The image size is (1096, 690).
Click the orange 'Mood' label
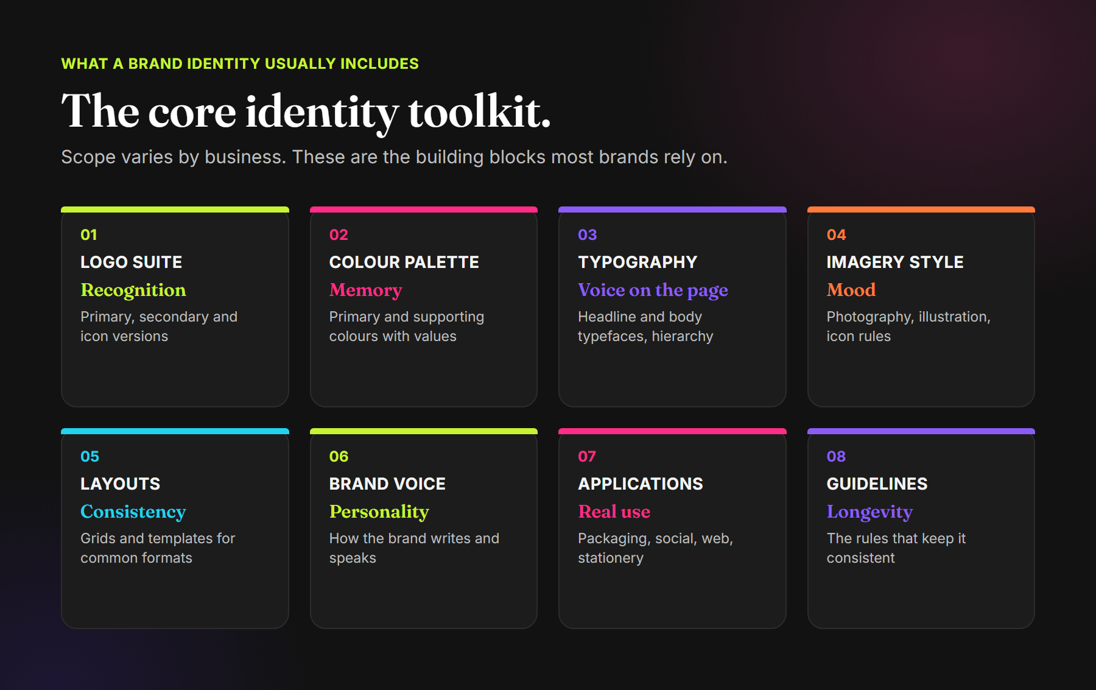[851, 290]
